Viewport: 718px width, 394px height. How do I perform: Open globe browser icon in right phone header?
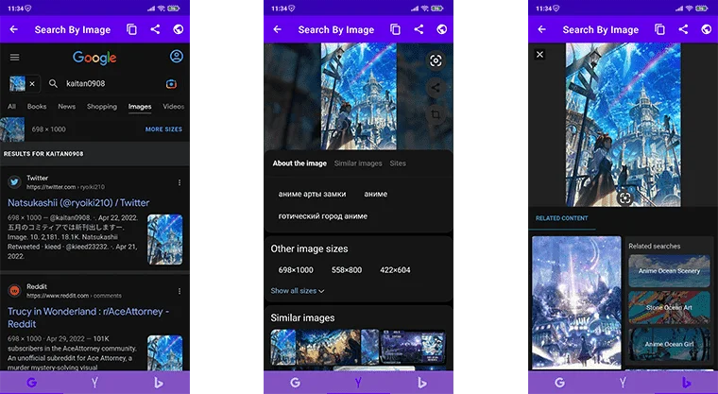click(707, 29)
